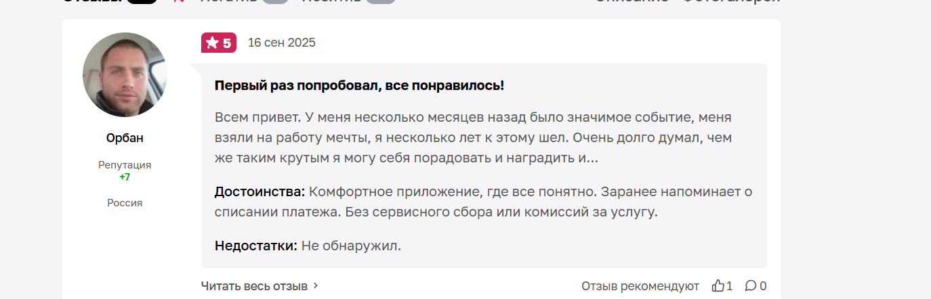Open comments via speech bubble icon

click(x=751, y=285)
